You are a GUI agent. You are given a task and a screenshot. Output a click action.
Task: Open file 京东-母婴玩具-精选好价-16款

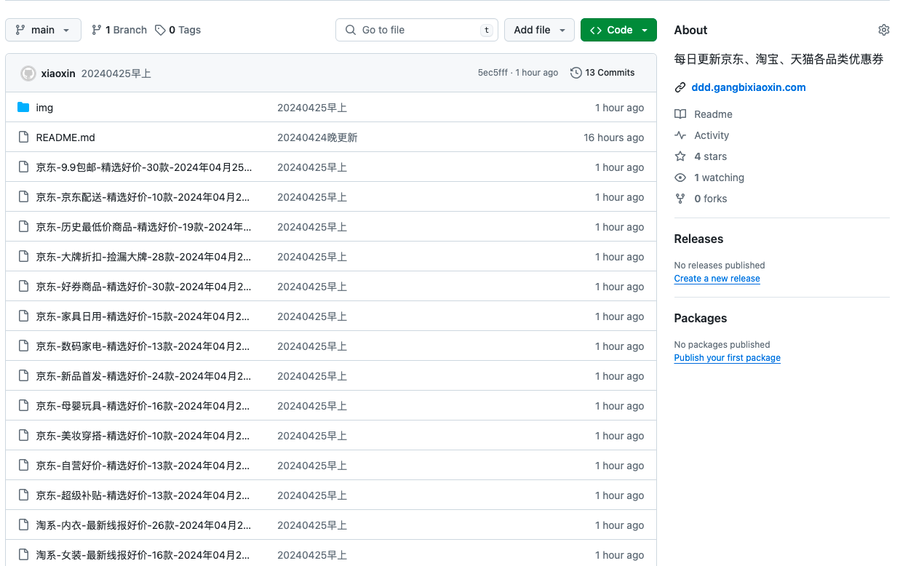pyautogui.click(x=143, y=406)
